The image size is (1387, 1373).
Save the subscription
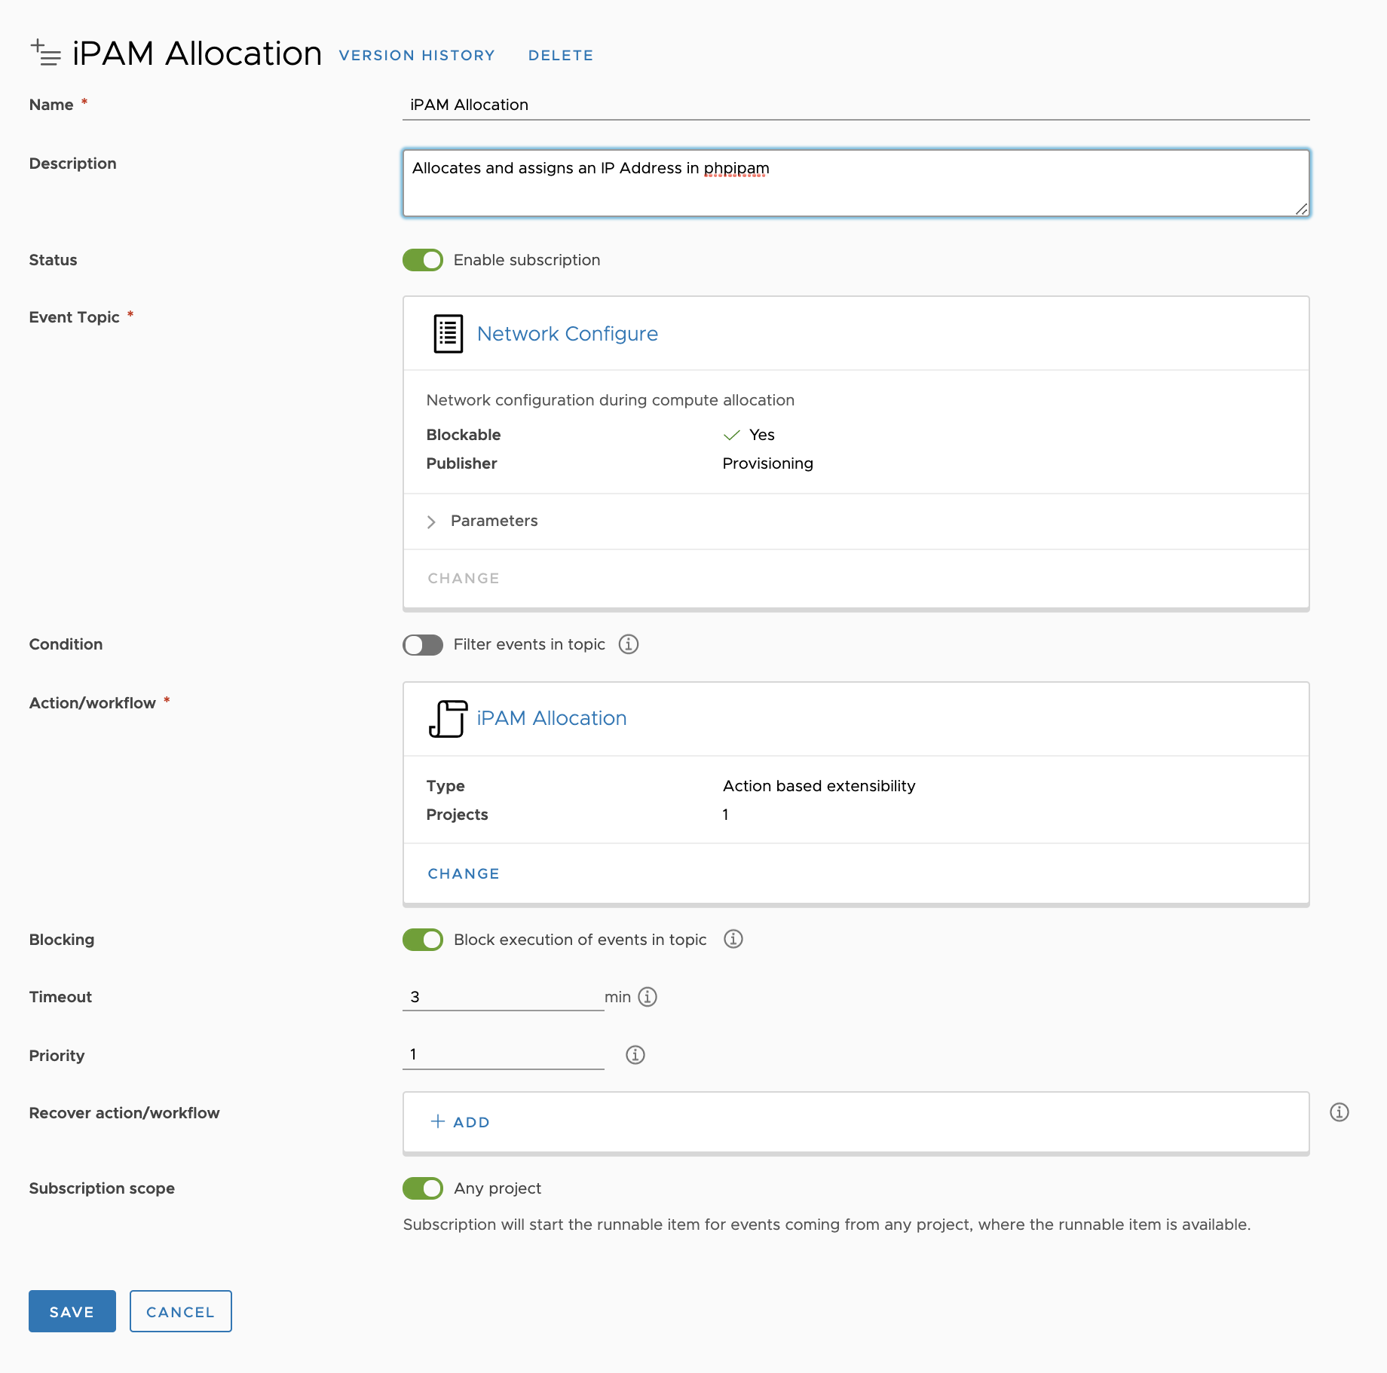coord(72,1311)
